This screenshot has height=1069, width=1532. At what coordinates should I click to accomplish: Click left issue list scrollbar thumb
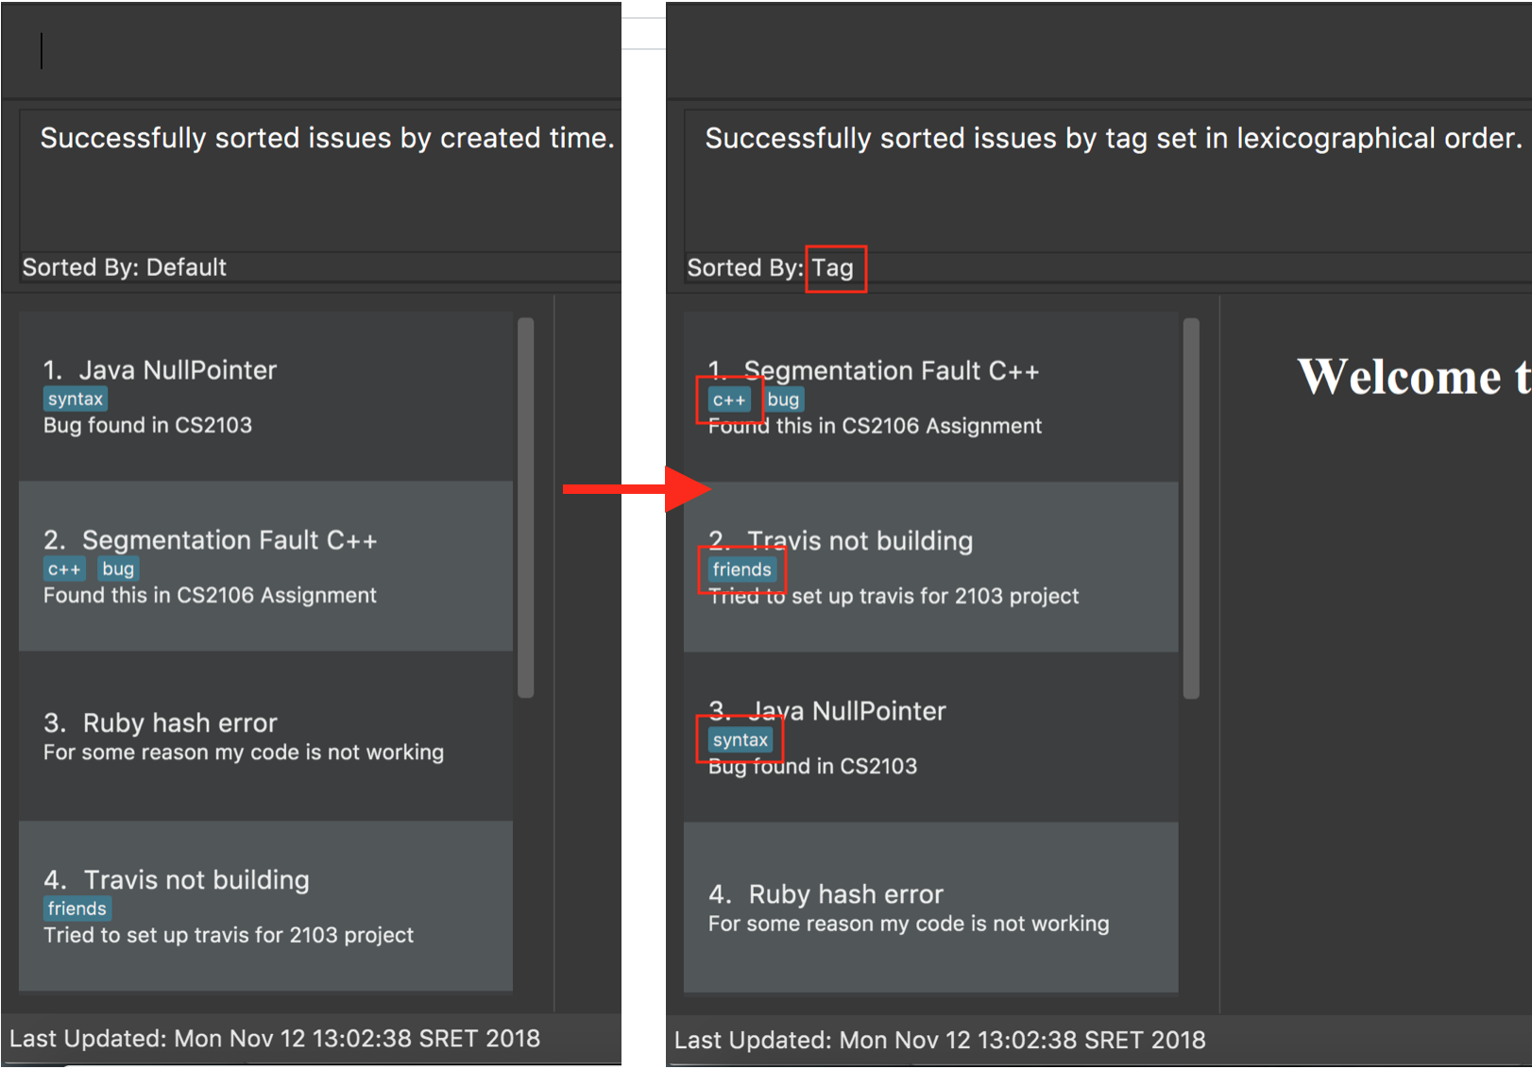[x=526, y=508]
